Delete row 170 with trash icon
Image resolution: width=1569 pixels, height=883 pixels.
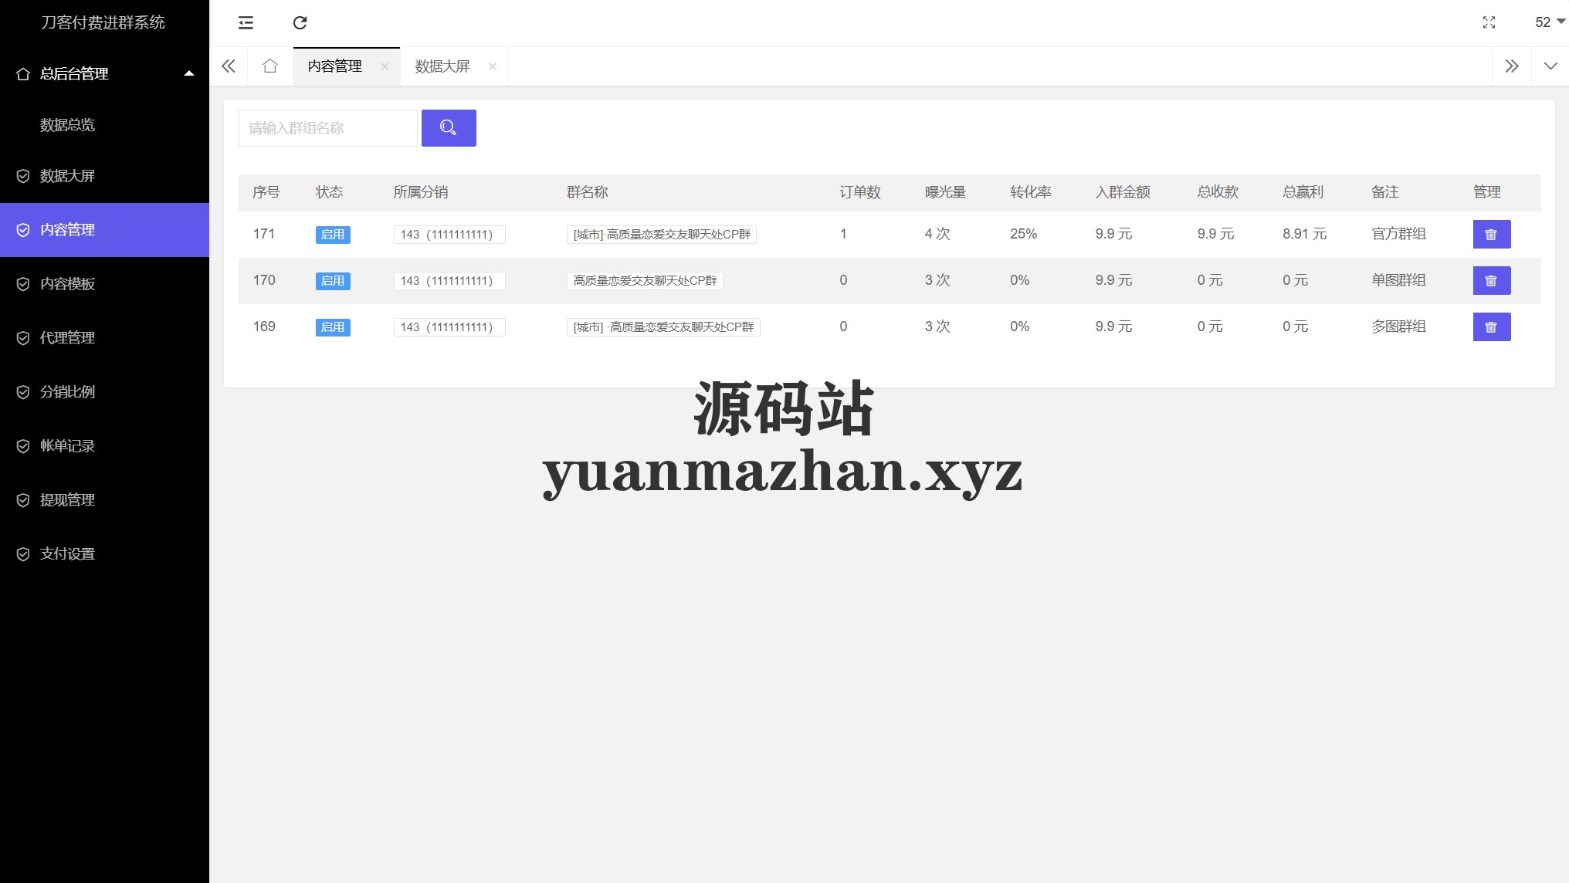coord(1491,281)
